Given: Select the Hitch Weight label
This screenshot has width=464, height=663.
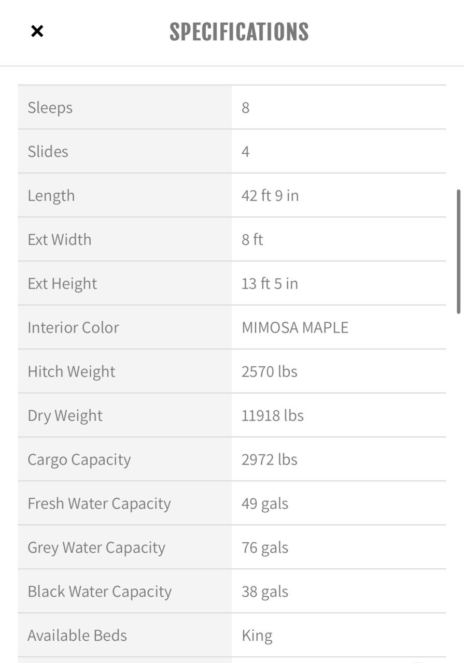Looking at the screenshot, I should (72, 372).
